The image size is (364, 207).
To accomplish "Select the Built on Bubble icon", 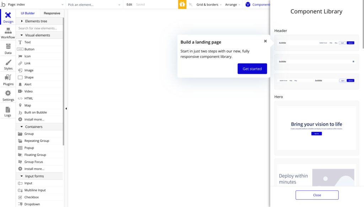I will [x=20, y=113].
